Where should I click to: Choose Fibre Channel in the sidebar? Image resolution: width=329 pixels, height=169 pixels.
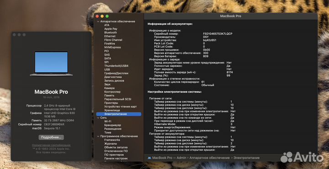click(x=113, y=40)
